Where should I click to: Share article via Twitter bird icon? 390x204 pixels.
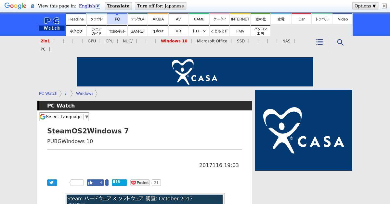(x=52, y=183)
